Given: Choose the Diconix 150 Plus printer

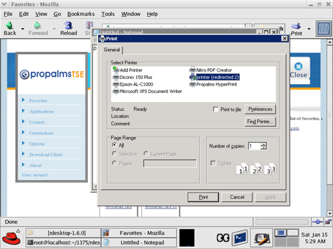Looking at the screenshot, I should click(133, 77).
